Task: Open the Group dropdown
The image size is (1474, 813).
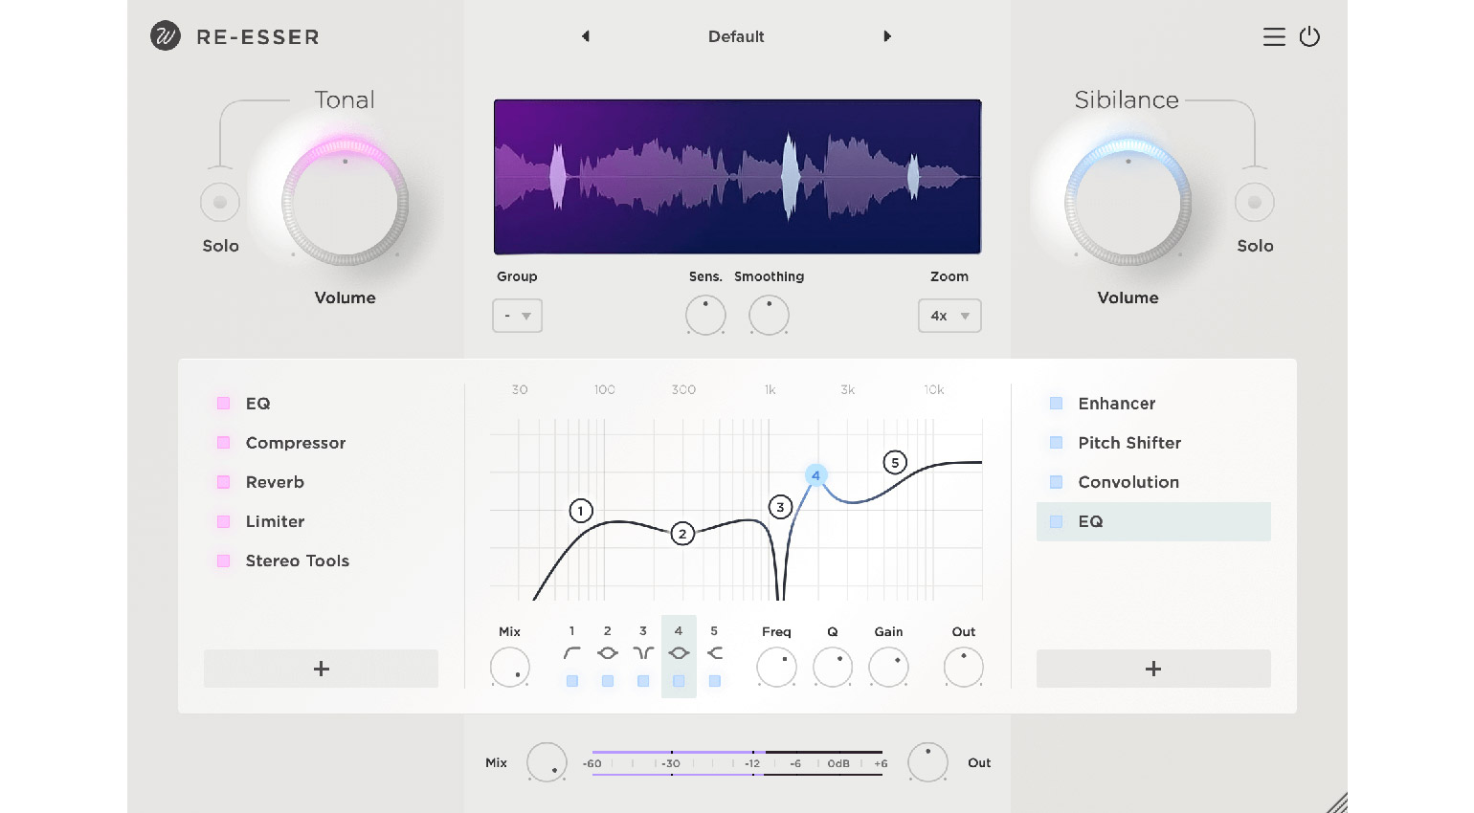Action: point(517,316)
